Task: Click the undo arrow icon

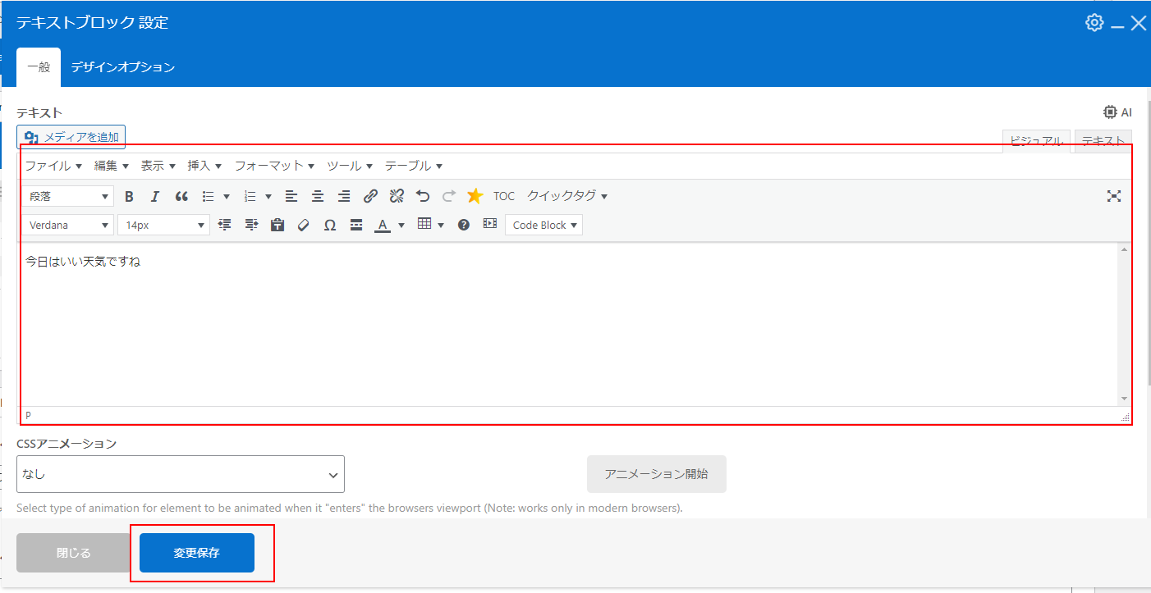Action: pyautogui.click(x=423, y=196)
